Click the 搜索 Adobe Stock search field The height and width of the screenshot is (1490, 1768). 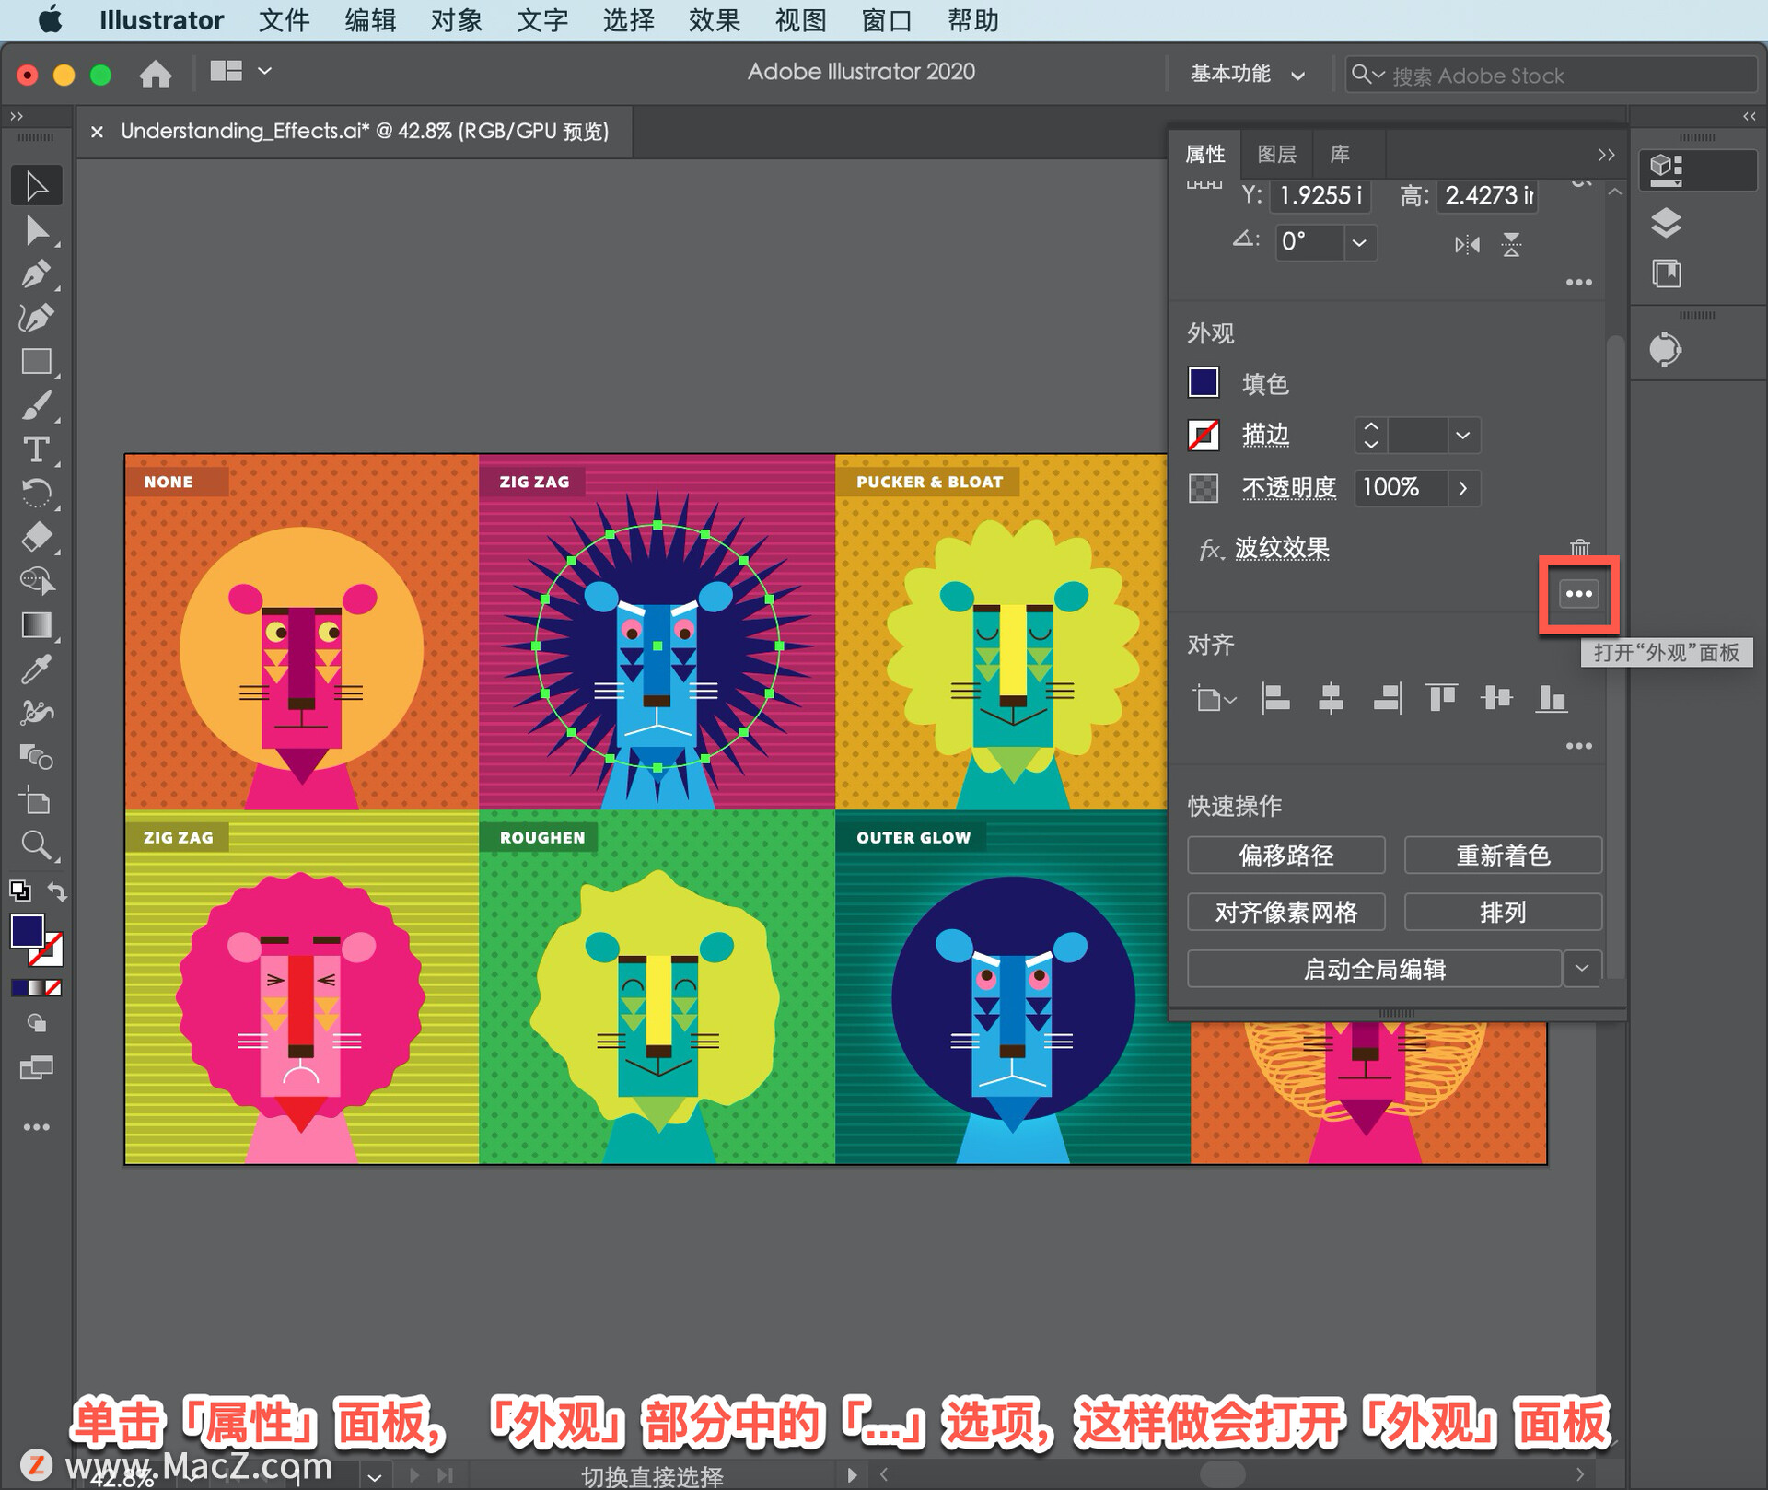pyautogui.click(x=1552, y=76)
